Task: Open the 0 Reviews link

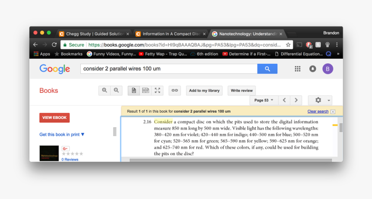Action: tap(70, 159)
